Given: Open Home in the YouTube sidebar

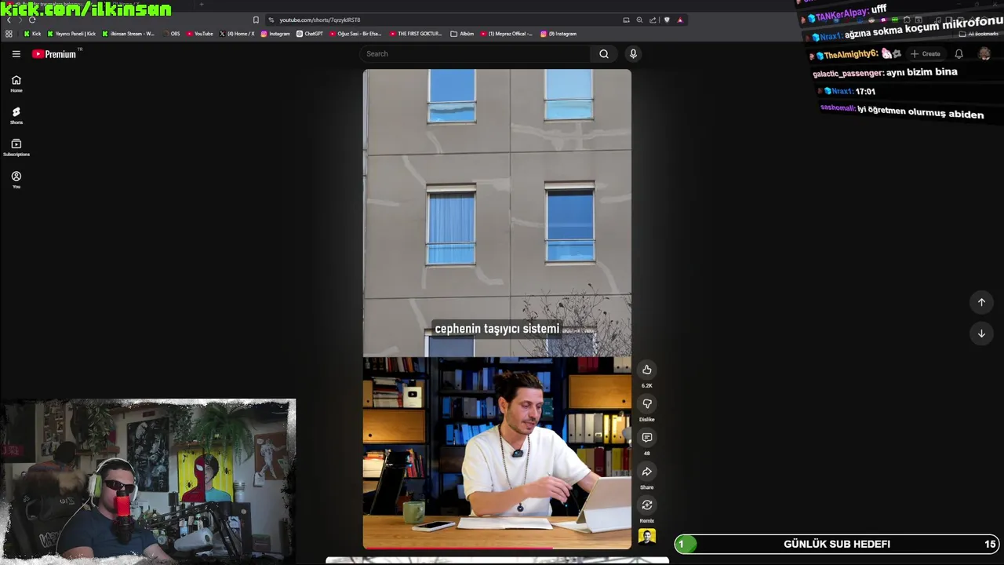Looking at the screenshot, I should click(16, 84).
